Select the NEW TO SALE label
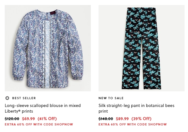The width and height of the screenshot is (188, 132). pyautogui.click(x=111, y=98)
